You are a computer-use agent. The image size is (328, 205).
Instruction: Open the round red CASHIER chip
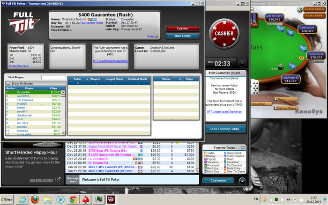224,33
